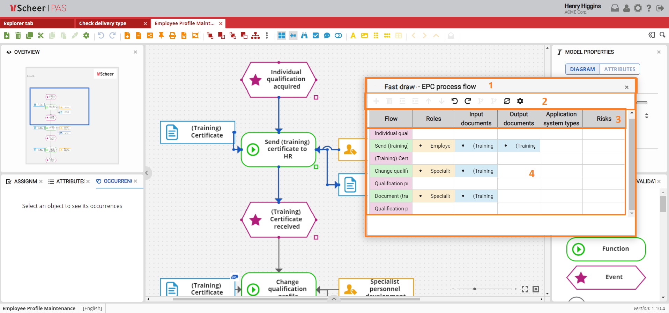Click the scissors cut icon in toolbar

point(41,36)
